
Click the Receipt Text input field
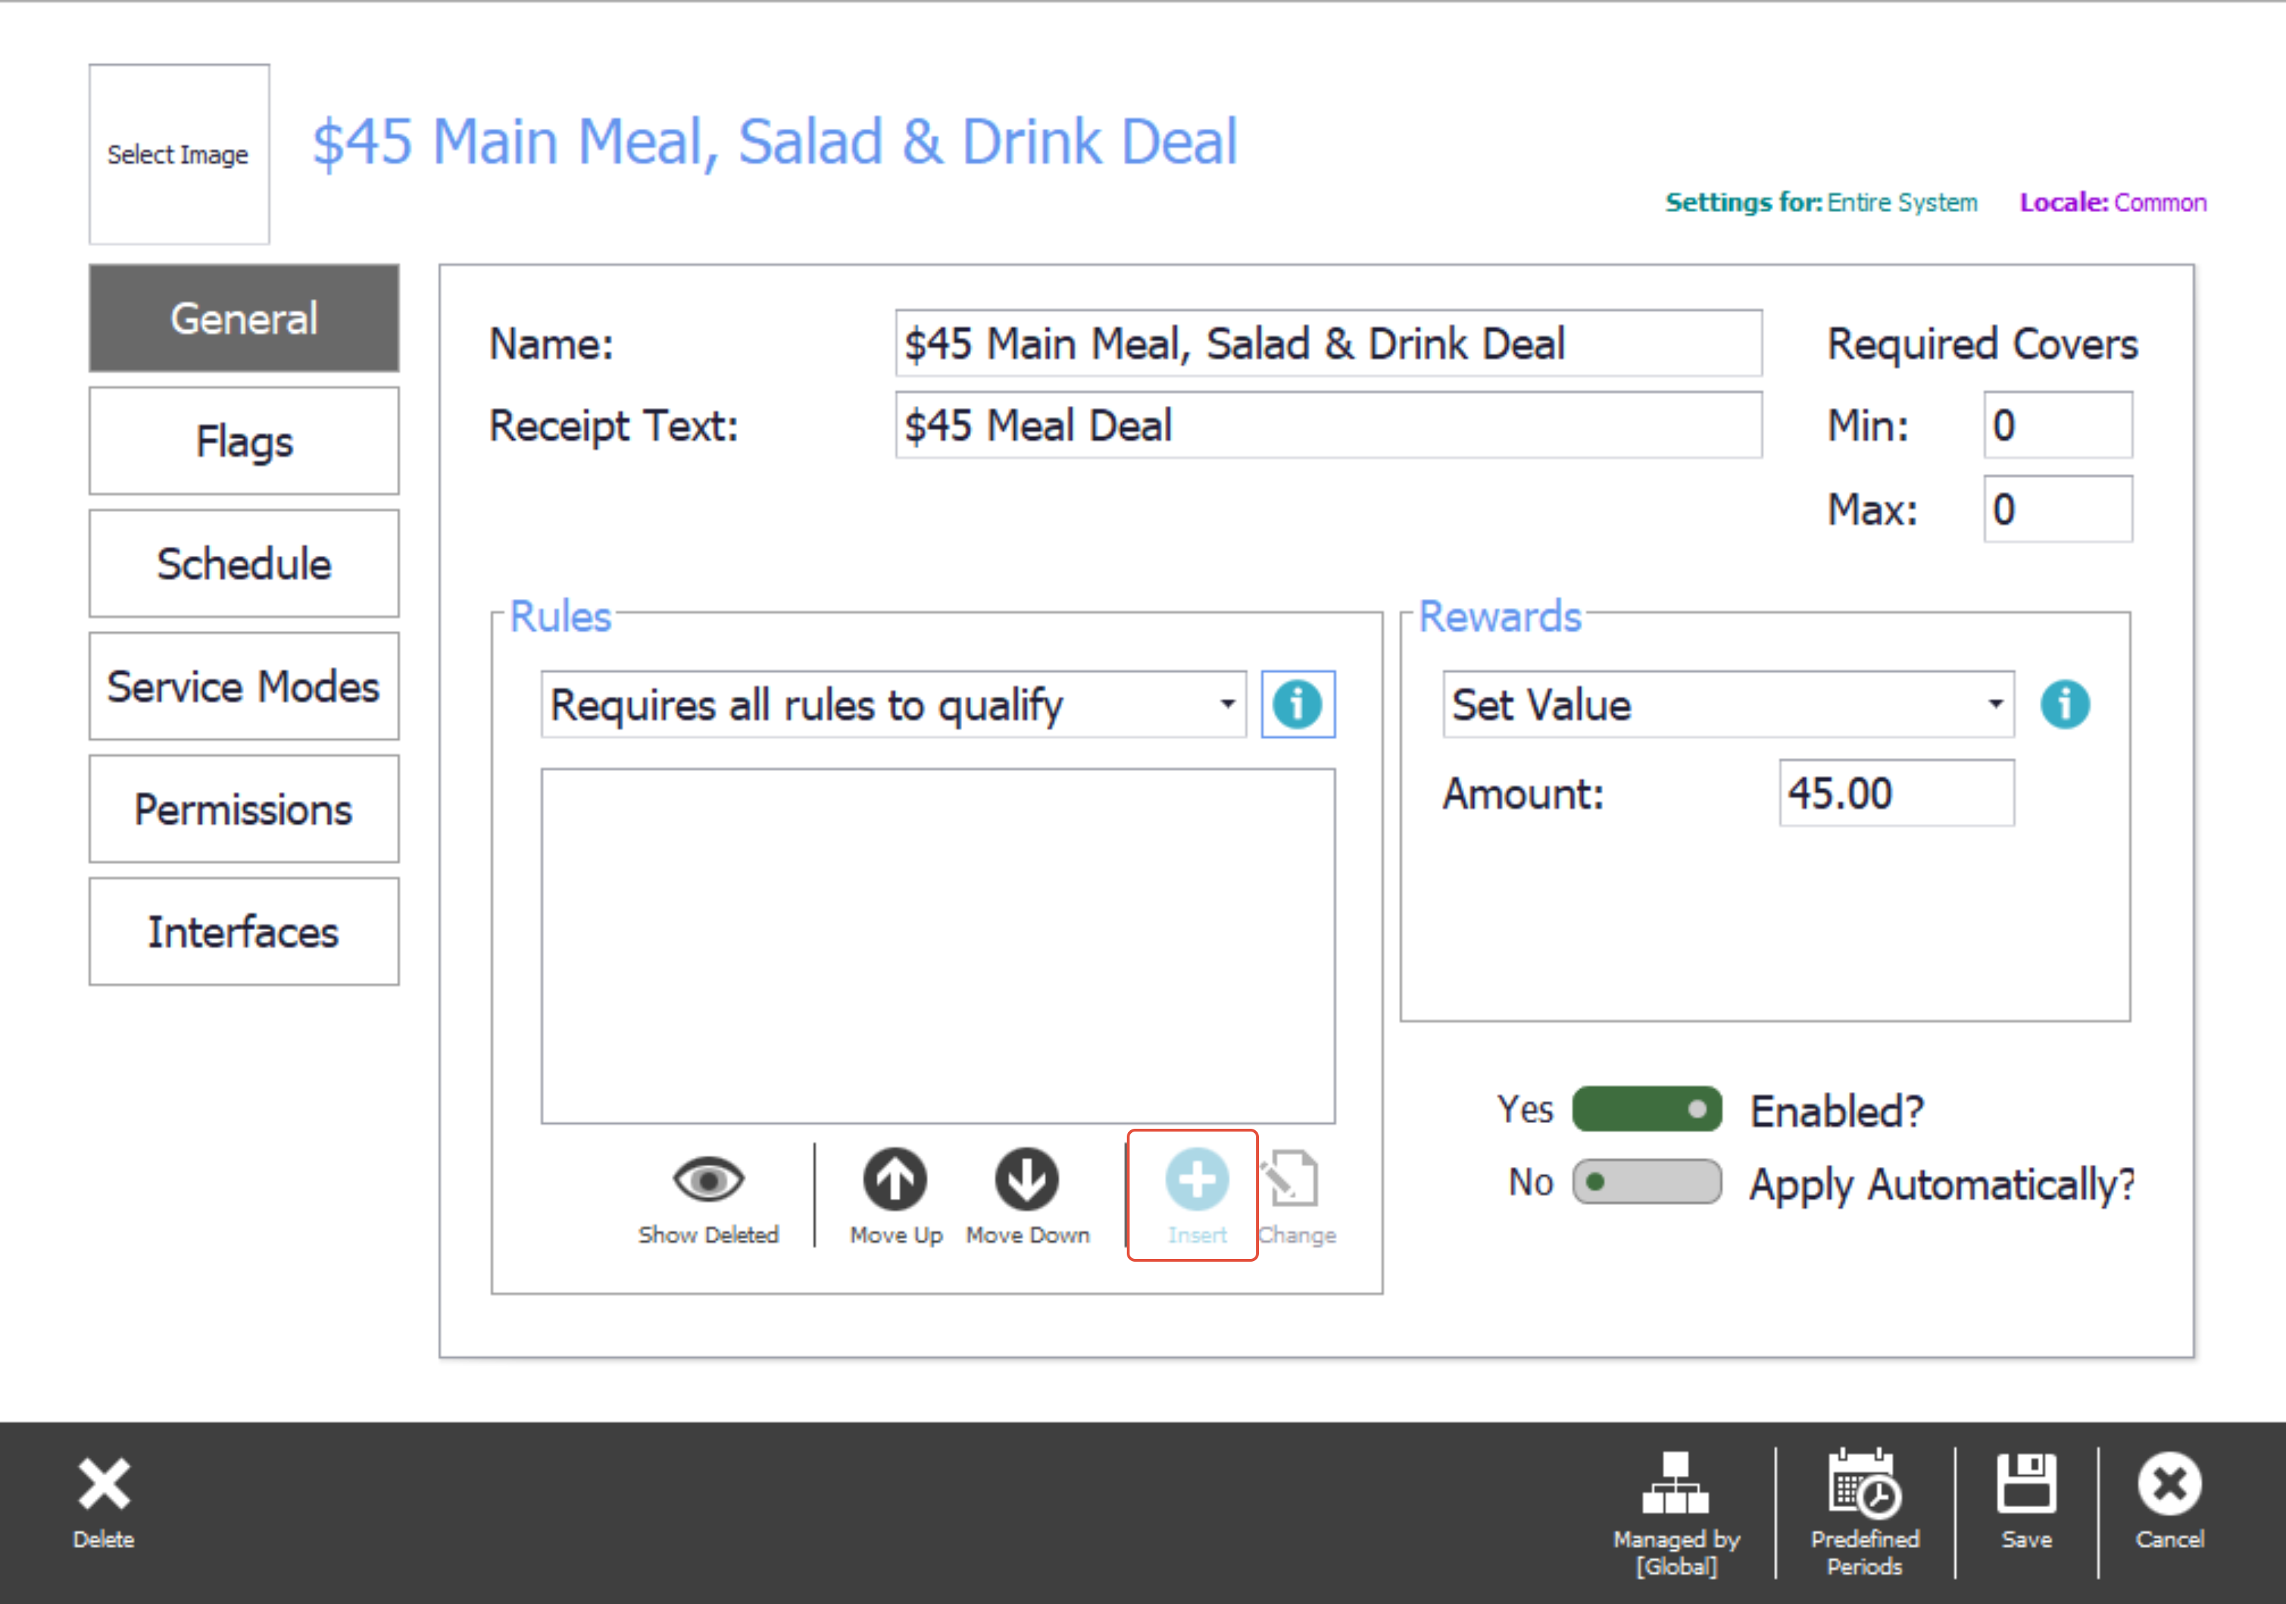pos(1328,425)
